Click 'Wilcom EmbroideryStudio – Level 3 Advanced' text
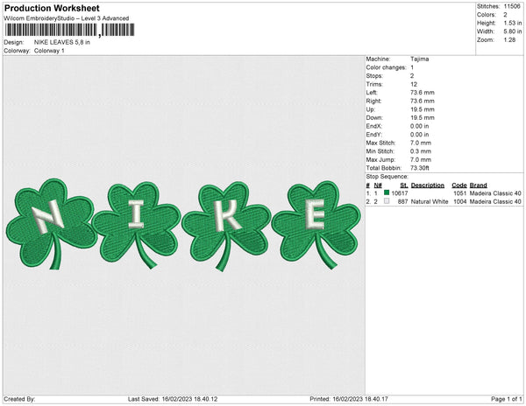Viewport: 526px width, 406px height. click(67, 18)
